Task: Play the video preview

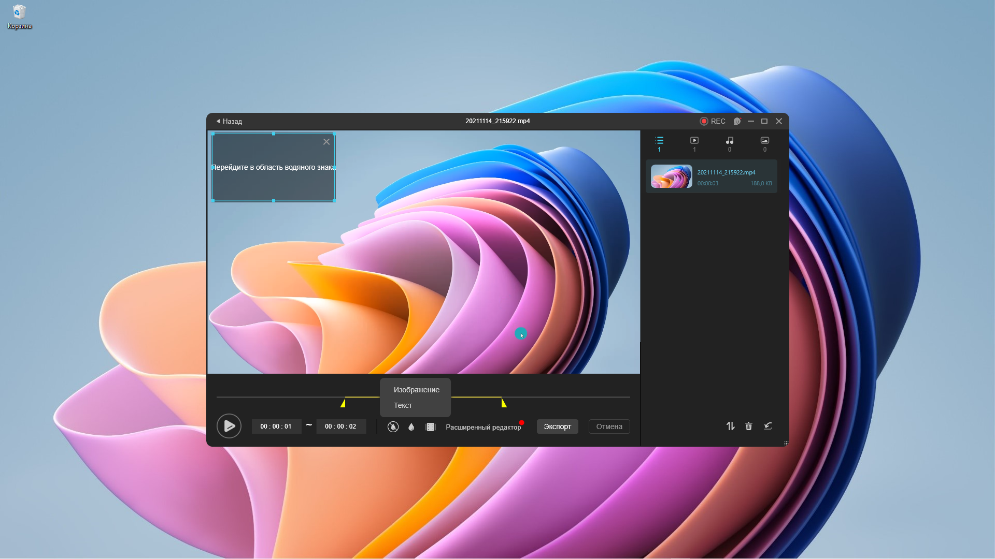Action: click(229, 426)
